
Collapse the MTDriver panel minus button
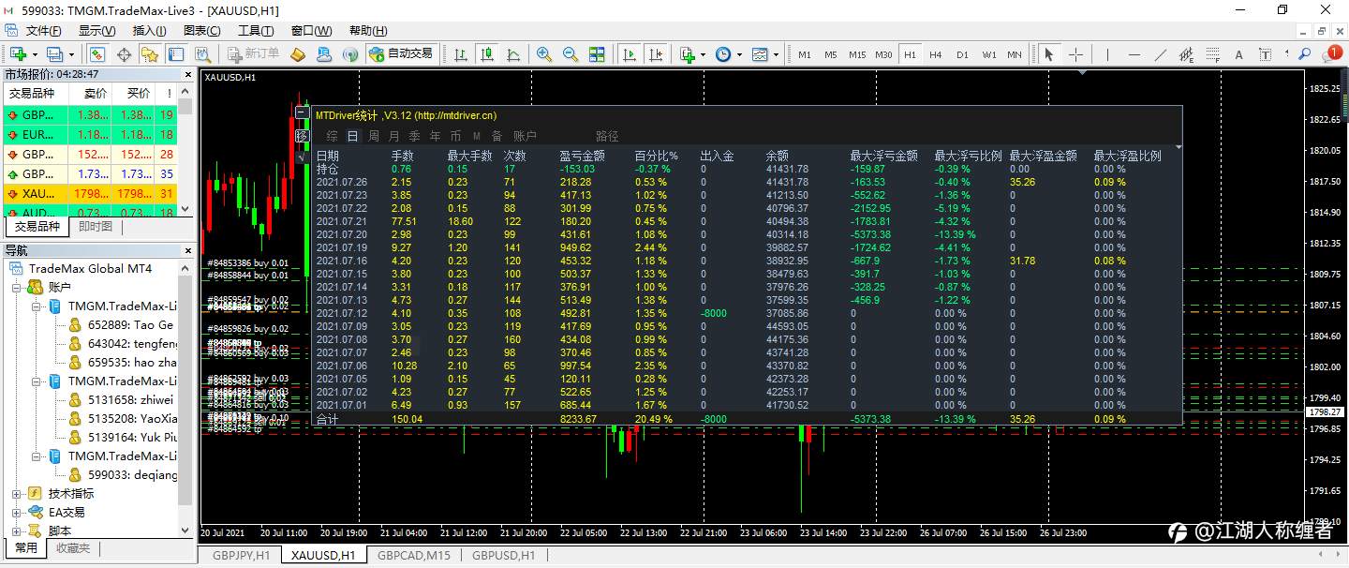(302, 112)
